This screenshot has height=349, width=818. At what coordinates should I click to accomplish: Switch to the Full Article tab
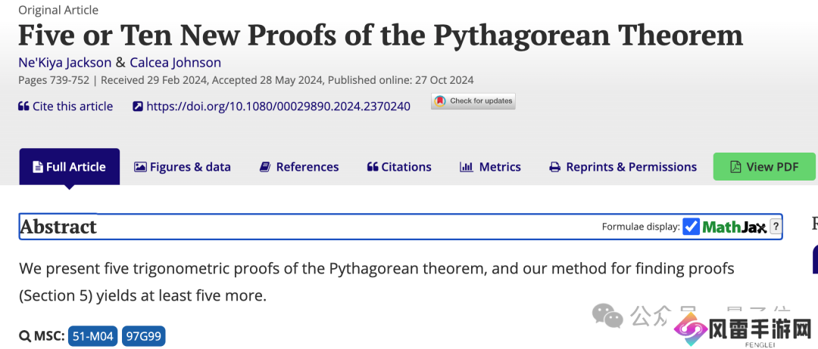click(x=69, y=167)
